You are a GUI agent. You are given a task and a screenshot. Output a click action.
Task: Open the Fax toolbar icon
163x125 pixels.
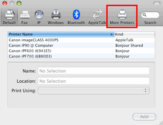pos(25,15)
